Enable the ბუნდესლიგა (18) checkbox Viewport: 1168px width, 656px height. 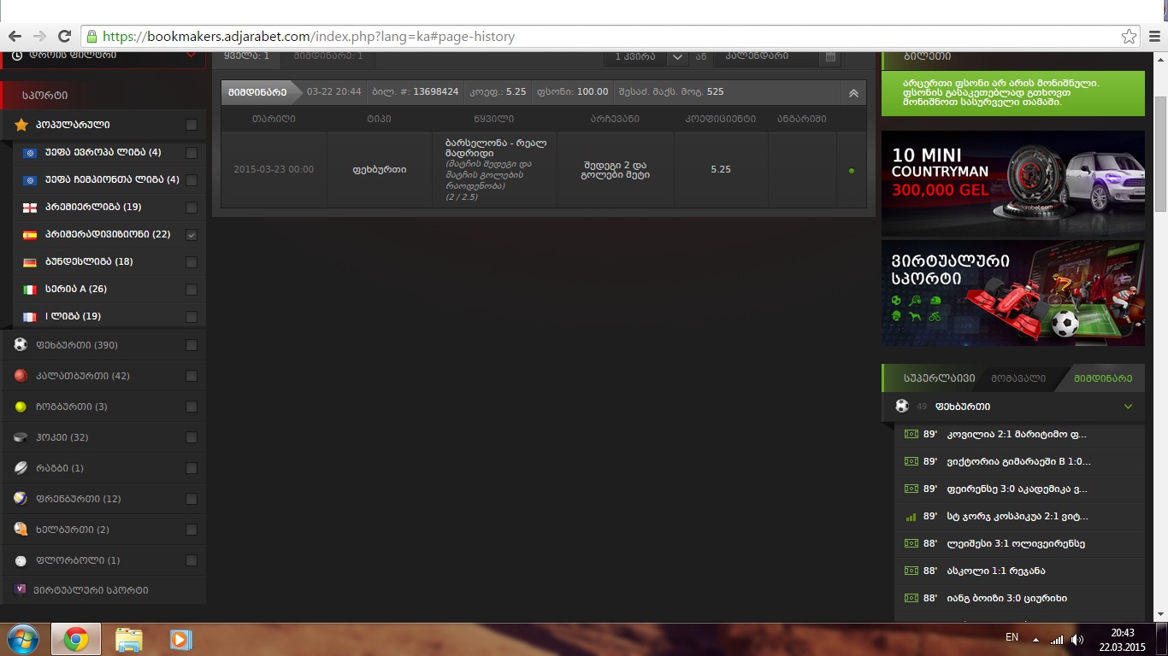coord(192,262)
